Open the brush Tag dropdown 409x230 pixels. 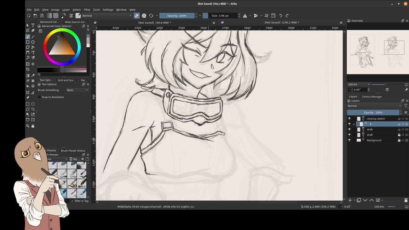[x=74, y=159]
